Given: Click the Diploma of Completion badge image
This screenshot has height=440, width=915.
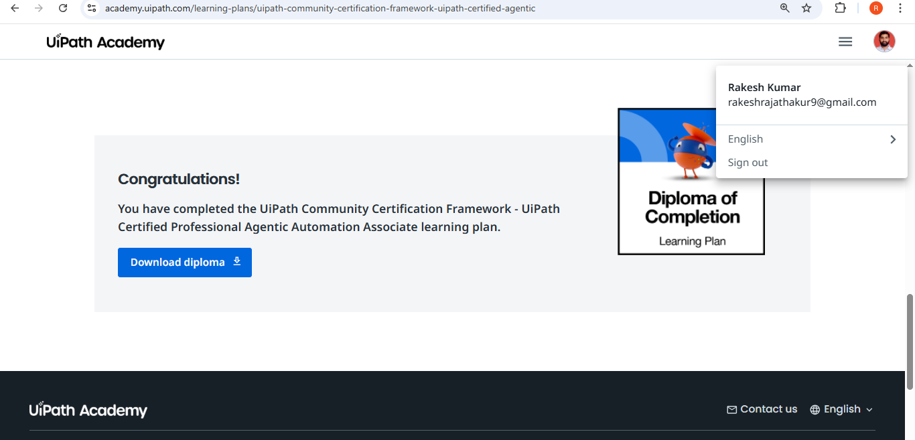Looking at the screenshot, I should [x=691, y=181].
